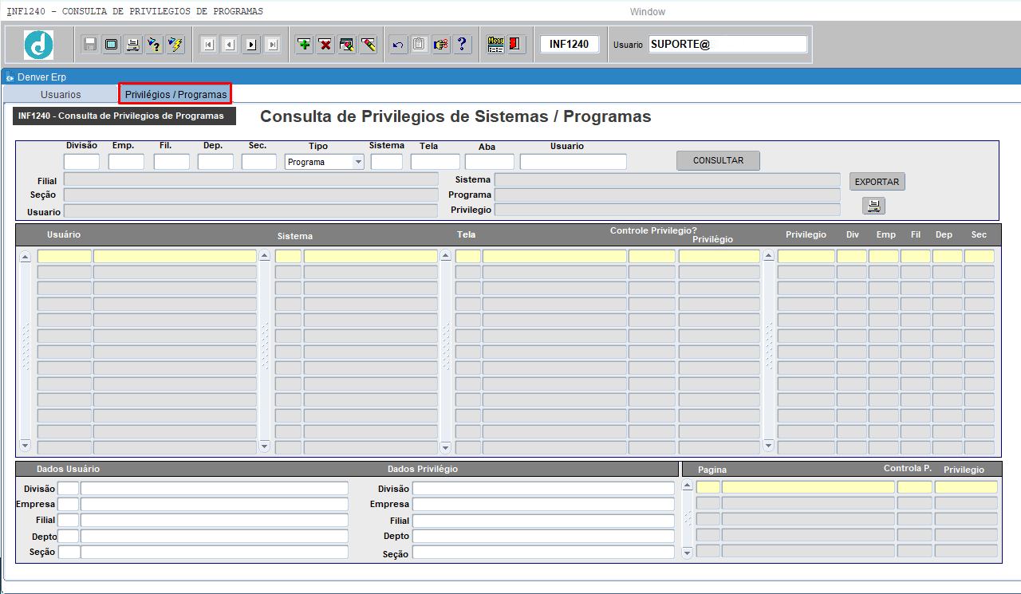This screenshot has width=1021, height=594.
Task: Click the clear record icon after red X
Action: tap(347, 45)
